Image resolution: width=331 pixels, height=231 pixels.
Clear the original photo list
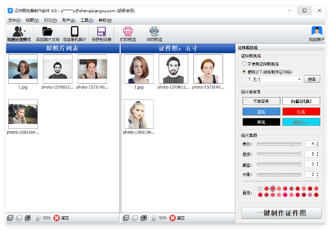coord(61,218)
